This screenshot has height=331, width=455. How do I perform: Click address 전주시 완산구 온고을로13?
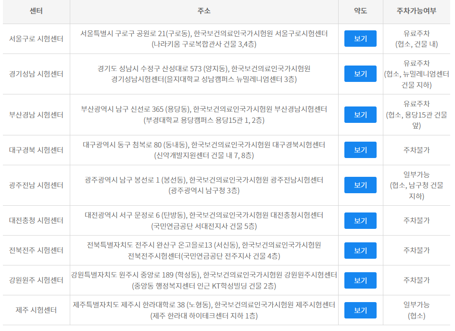204,251
